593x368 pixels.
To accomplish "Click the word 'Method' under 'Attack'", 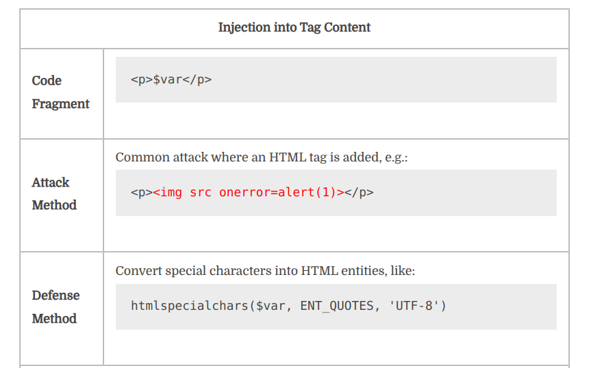I will pos(54,205).
